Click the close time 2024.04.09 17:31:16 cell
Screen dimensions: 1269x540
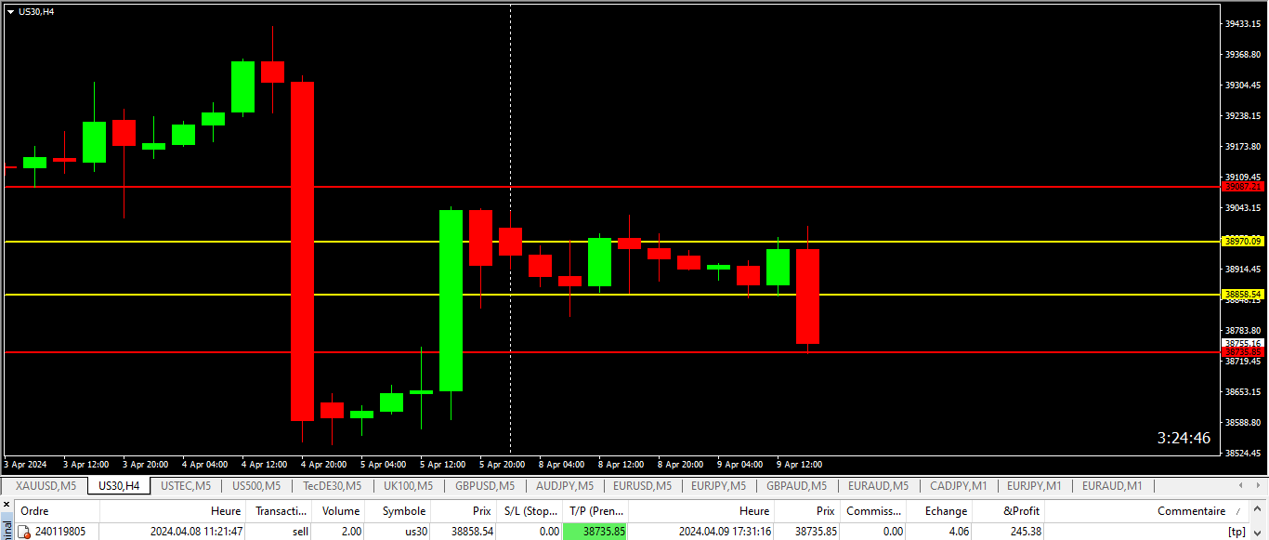tap(725, 532)
